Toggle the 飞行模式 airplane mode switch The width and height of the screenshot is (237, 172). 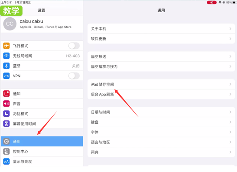click(74, 46)
